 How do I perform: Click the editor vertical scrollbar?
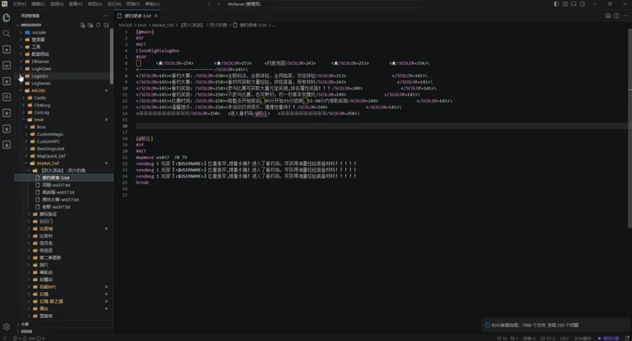click(630, 128)
